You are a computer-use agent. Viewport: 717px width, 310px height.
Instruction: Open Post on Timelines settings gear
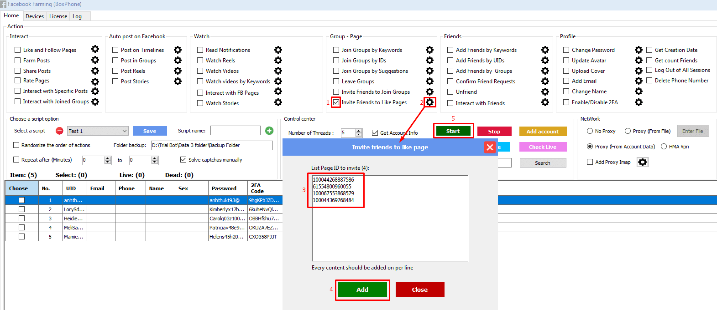[x=178, y=50]
